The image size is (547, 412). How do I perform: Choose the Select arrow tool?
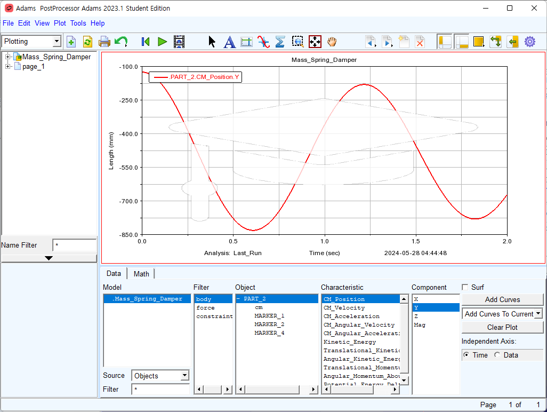pyautogui.click(x=212, y=42)
